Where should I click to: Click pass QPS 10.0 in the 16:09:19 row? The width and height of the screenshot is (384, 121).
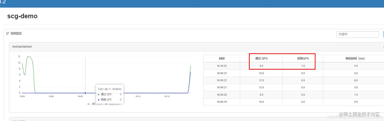coord(261,102)
